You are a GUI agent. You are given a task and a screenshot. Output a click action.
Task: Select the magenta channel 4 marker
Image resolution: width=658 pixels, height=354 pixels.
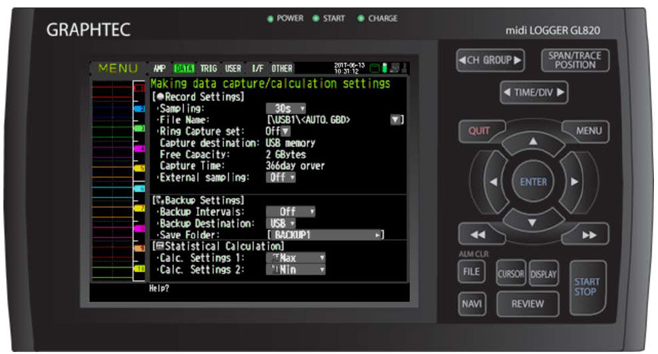click(139, 149)
